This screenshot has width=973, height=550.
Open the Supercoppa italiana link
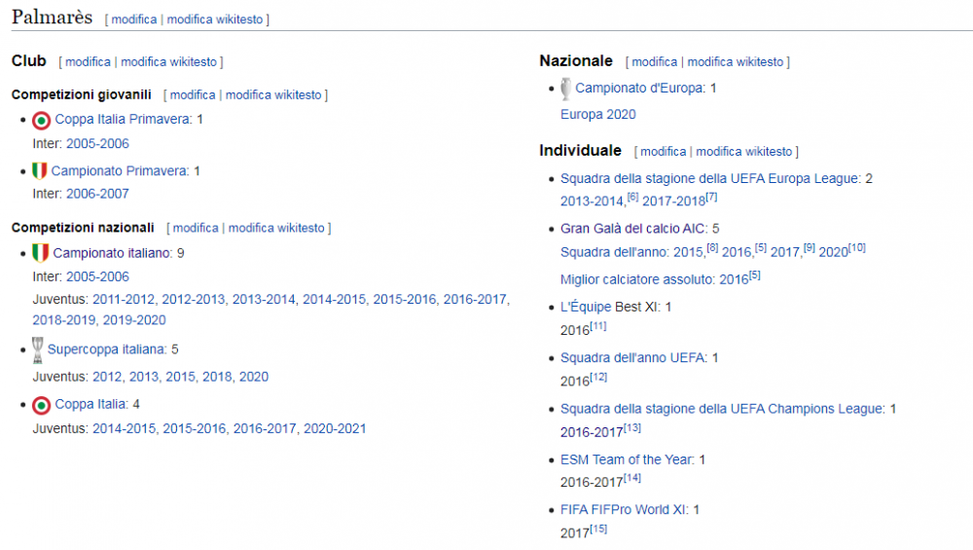click(x=106, y=349)
